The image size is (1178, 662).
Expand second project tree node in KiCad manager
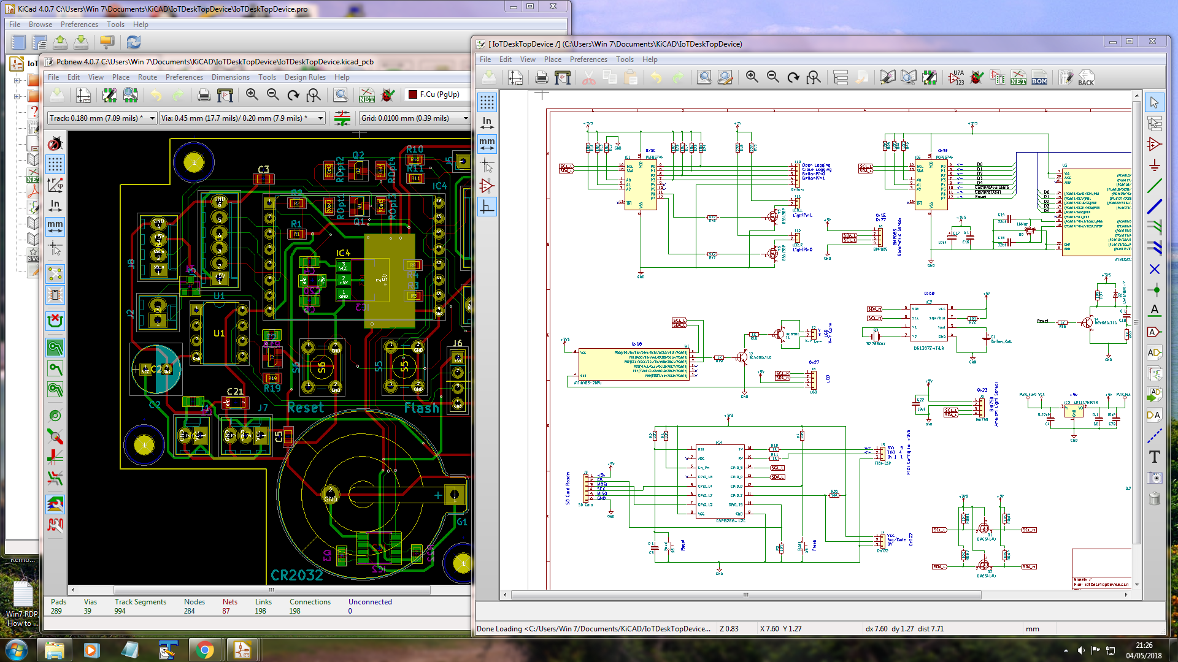(x=17, y=96)
